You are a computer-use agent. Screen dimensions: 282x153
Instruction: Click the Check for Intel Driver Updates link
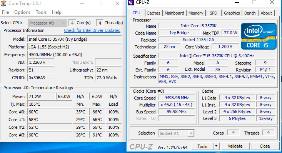[x=92, y=30]
